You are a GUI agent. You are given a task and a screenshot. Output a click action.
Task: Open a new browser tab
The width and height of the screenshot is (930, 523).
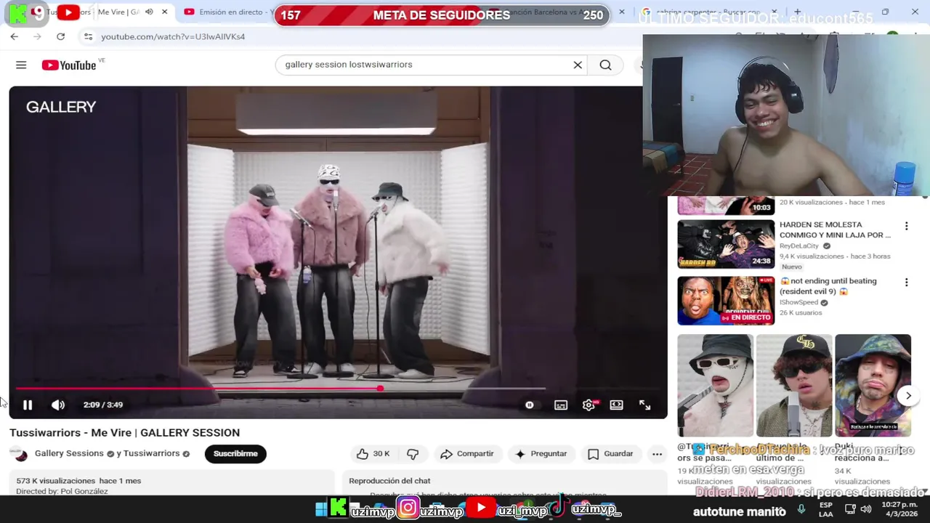pyautogui.click(x=797, y=12)
